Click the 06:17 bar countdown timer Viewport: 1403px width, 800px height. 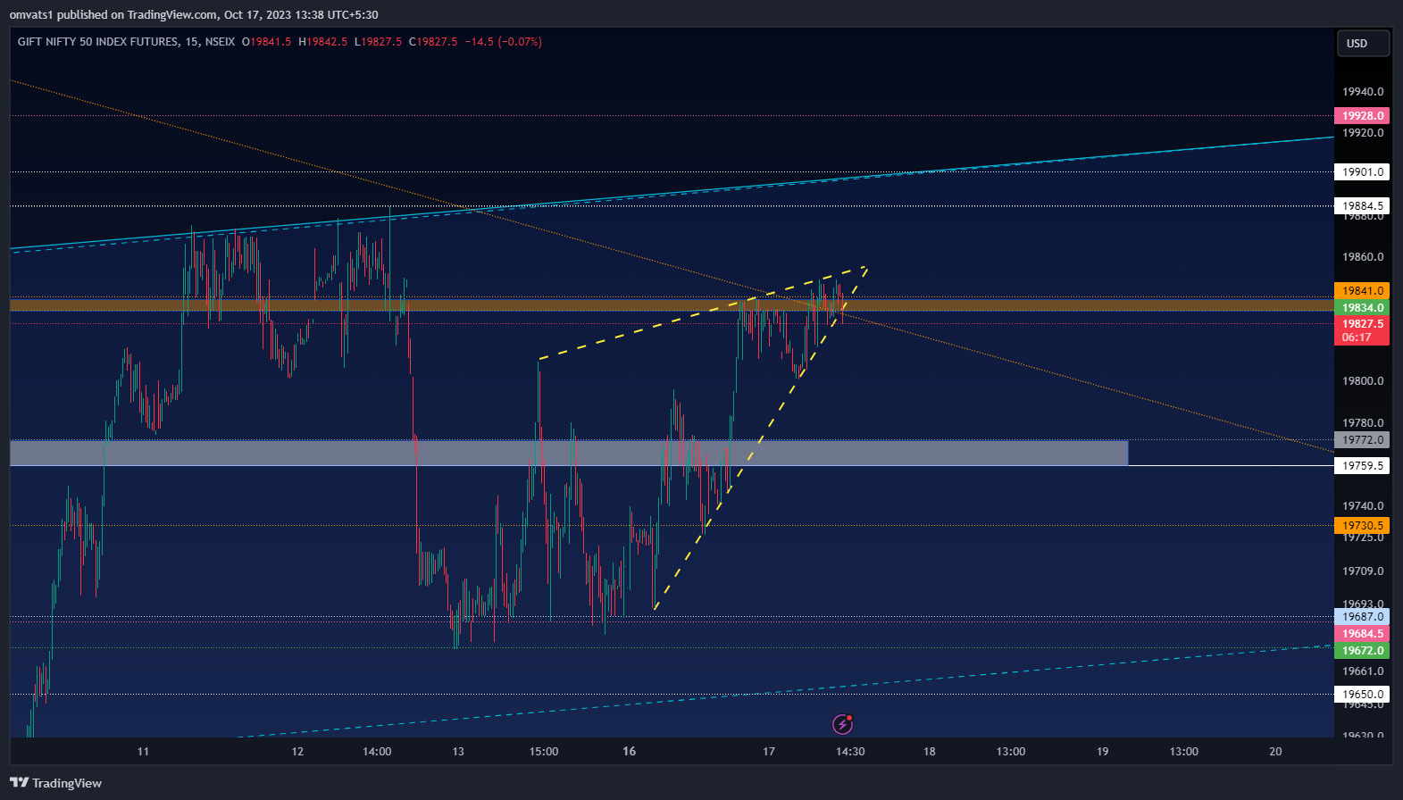tap(1357, 337)
